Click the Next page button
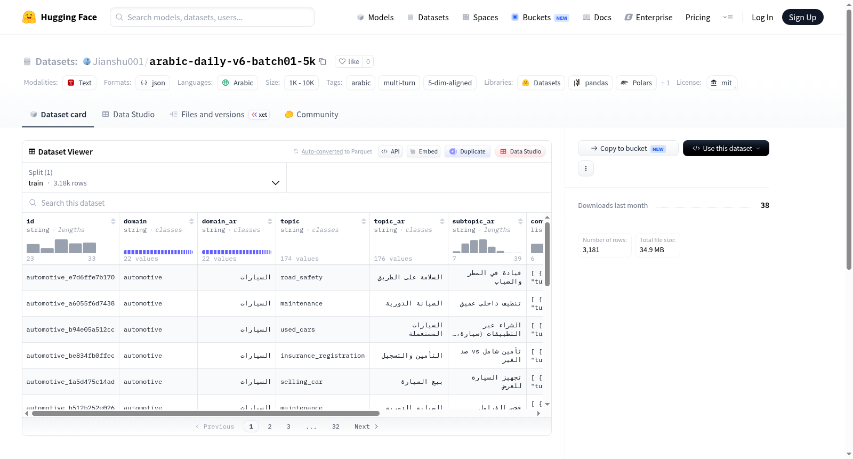 tap(366, 426)
